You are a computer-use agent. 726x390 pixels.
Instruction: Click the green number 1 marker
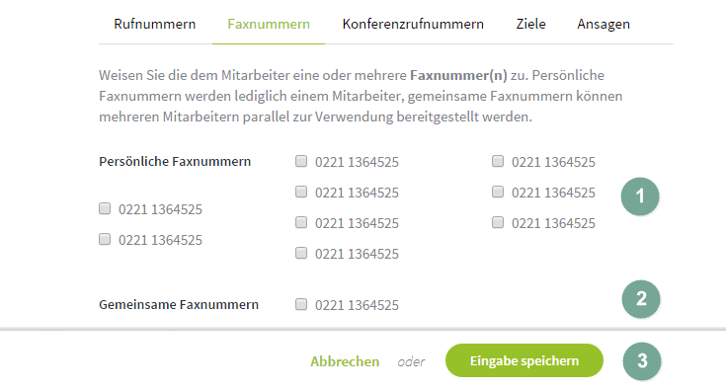coord(640,196)
